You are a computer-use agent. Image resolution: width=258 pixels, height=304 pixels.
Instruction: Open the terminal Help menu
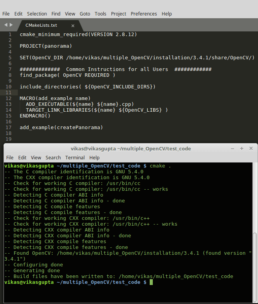[x=94, y=157]
